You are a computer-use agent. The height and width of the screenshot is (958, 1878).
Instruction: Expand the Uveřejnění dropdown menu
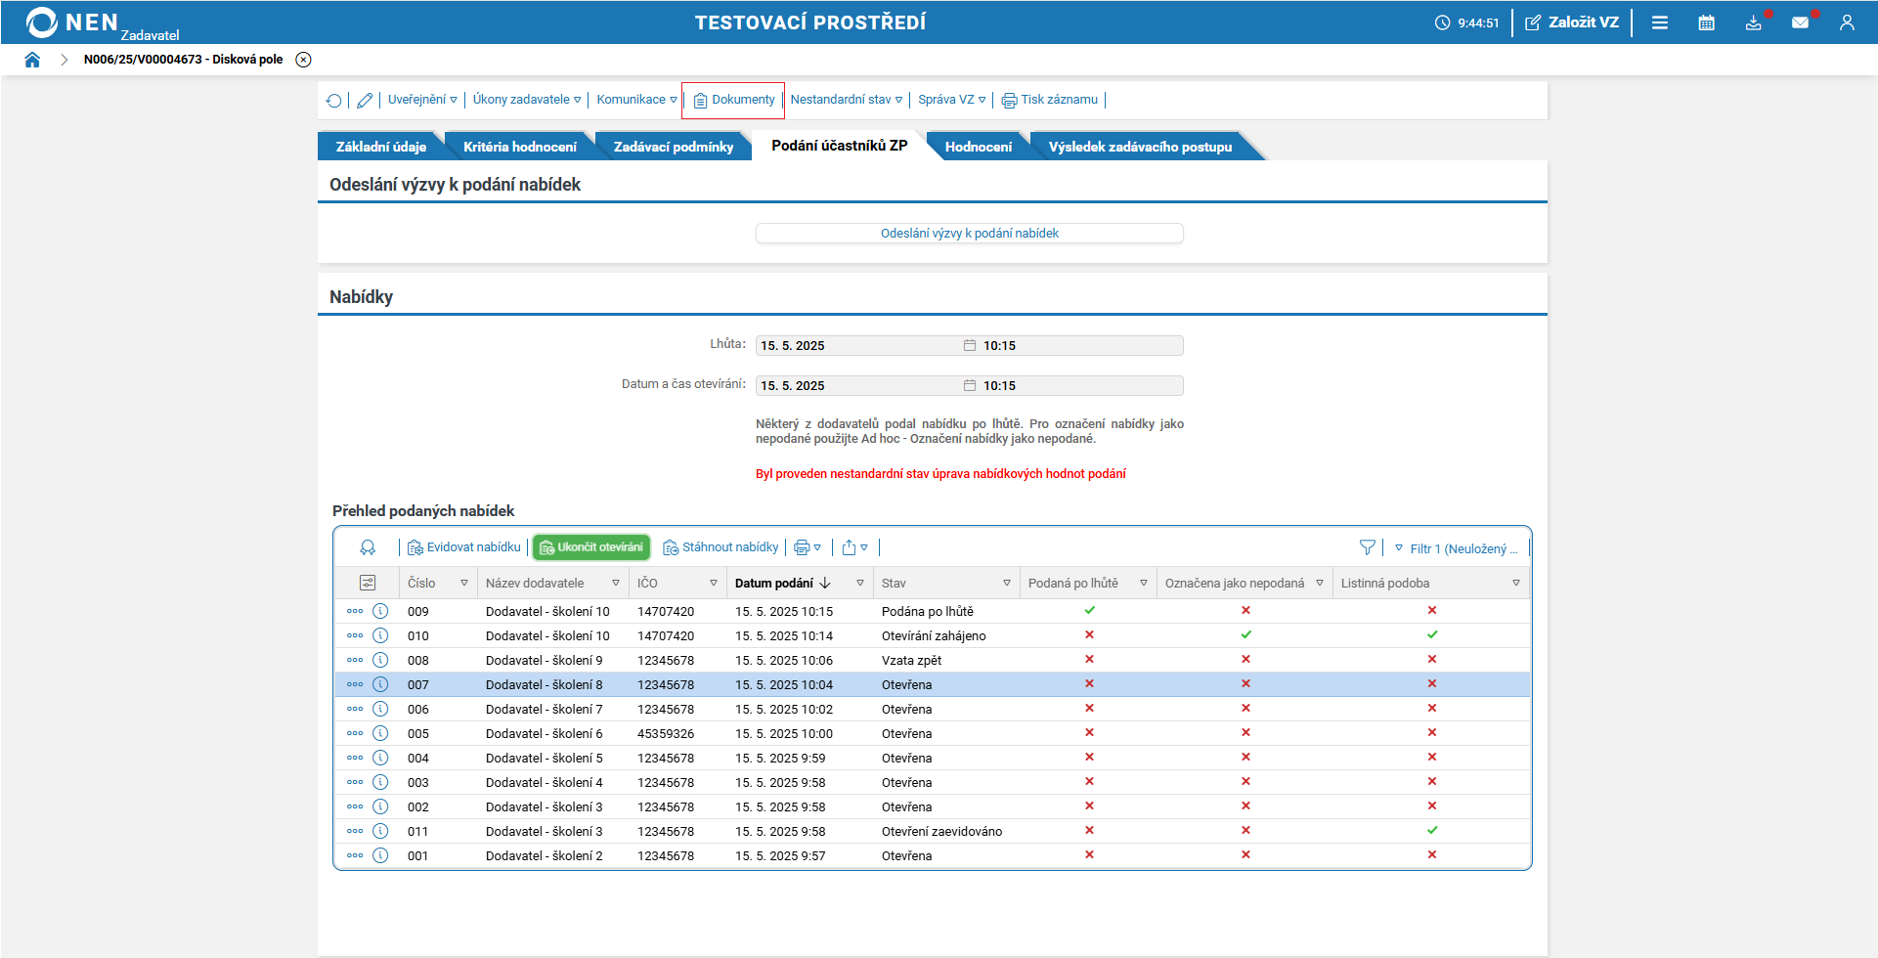point(422,100)
